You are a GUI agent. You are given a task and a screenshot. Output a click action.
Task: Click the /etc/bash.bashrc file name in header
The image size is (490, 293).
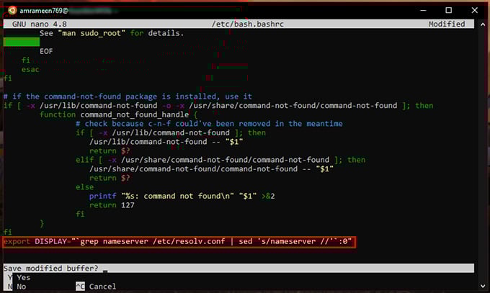248,24
